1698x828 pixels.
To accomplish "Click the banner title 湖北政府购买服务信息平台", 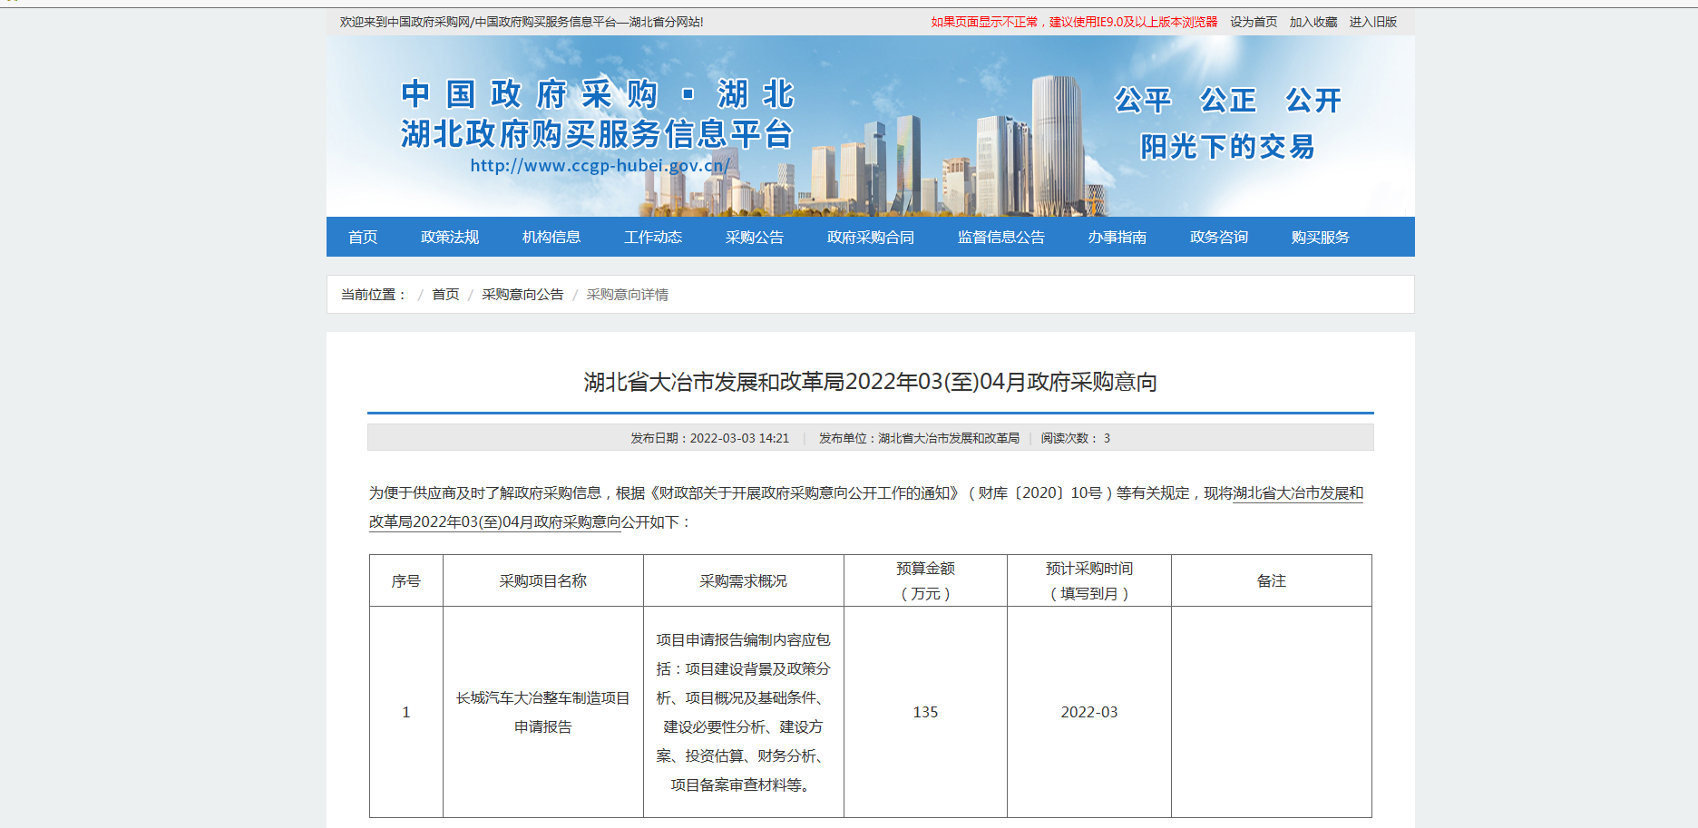I will (598, 134).
